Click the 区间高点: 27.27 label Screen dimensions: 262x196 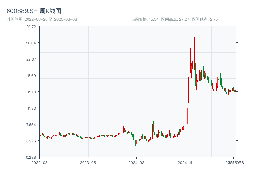pos(175,19)
